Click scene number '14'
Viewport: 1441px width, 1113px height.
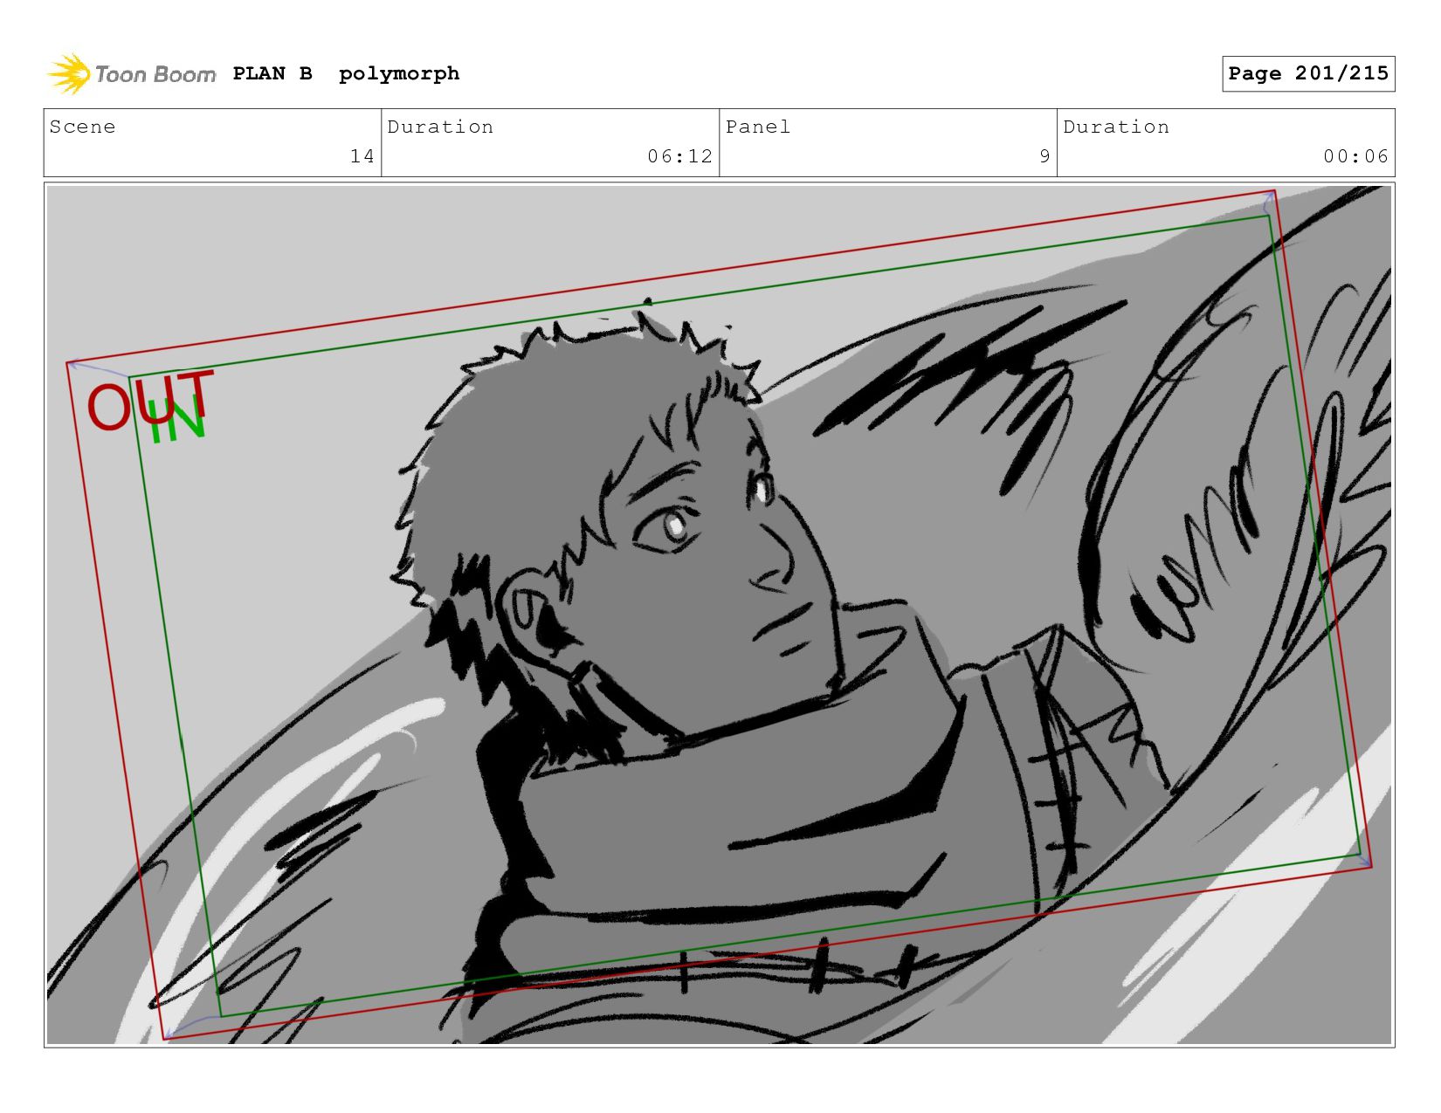(x=362, y=156)
